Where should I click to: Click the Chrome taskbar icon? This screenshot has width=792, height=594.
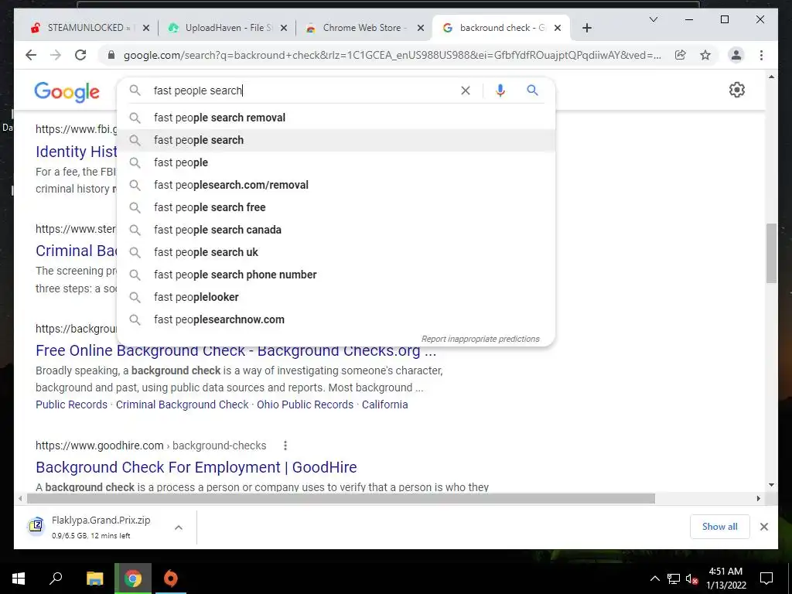point(133,579)
